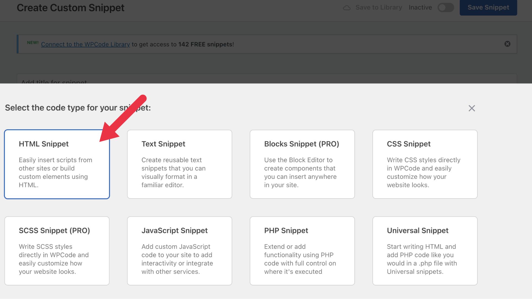Dismiss the WPCode Library notice

click(507, 44)
